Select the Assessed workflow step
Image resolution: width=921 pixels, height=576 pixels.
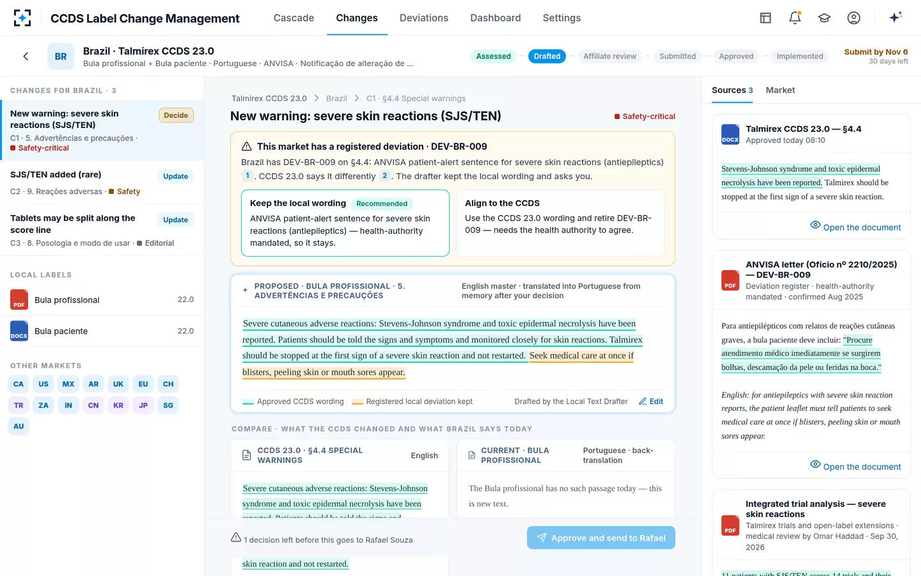tap(494, 56)
